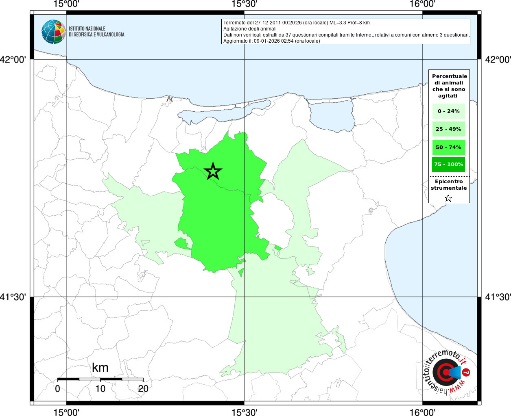Click right axis label 42°00'
The height and width of the screenshot is (416, 511).
click(498, 59)
